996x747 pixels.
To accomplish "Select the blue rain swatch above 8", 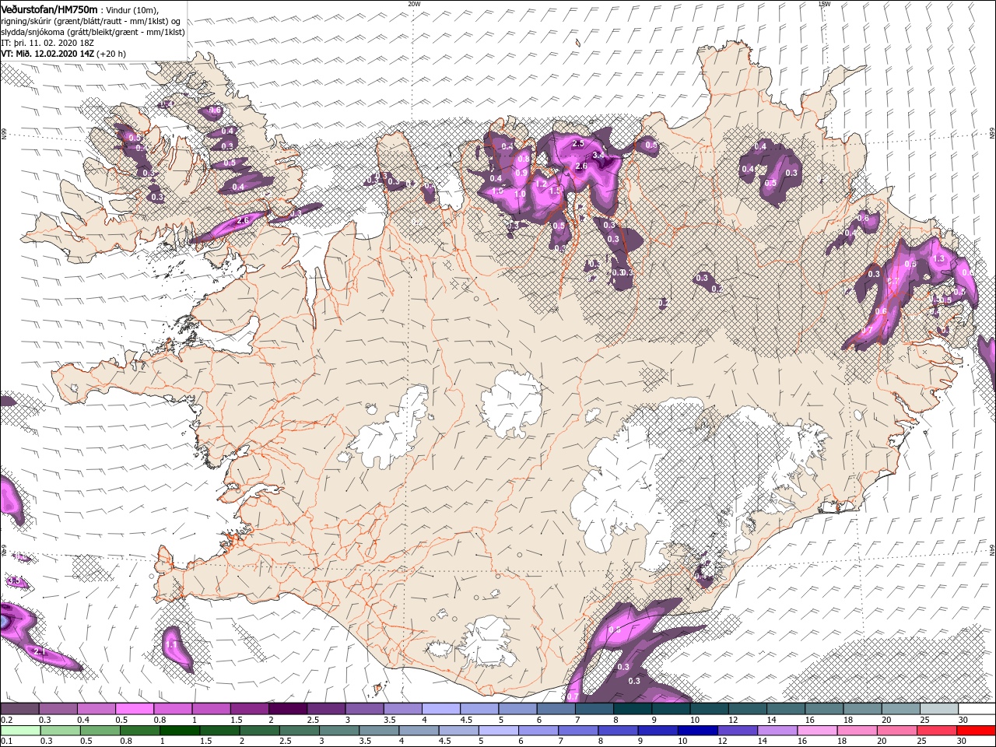I will click(x=618, y=731).
